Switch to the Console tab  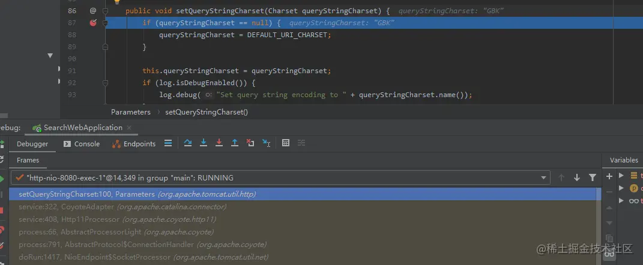coord(82,144)
